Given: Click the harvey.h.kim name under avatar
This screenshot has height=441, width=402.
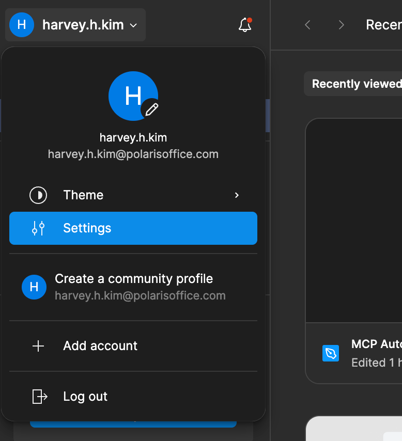Looking at the screenshot, I should pyautogui.click(x=133, y=138).
